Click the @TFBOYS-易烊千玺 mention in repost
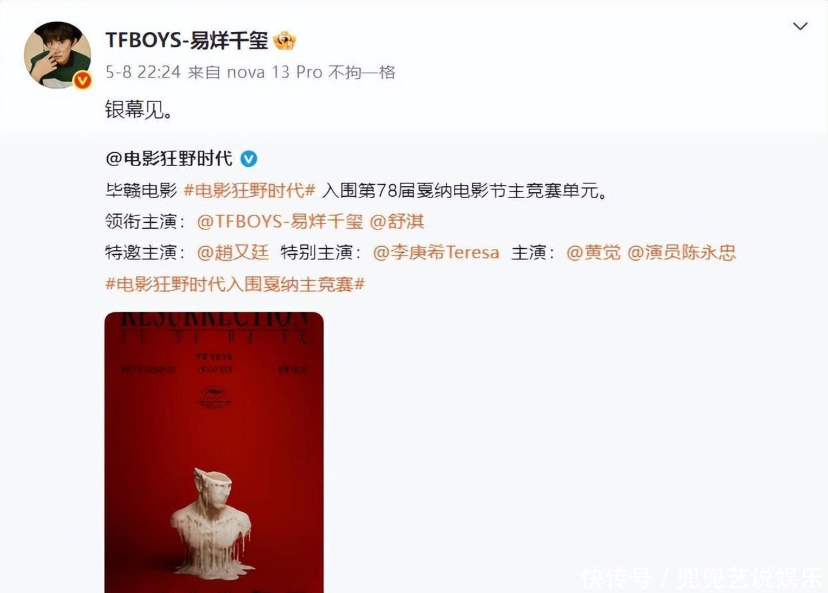This screenshot has width=828, height=593. pos(280,221)
